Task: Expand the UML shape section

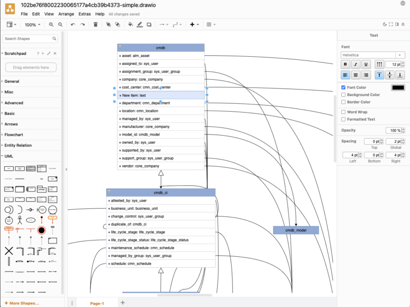Action: pos(9,156)
